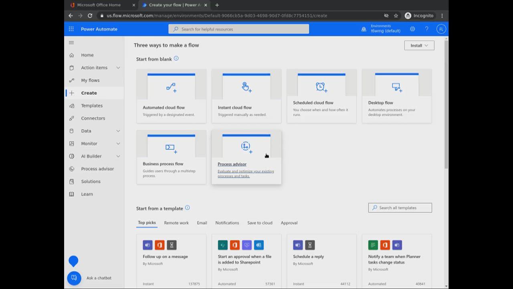Screen dimensions: 513x289
Task: Open the Ask a chatbot icon
Action: tap(74, 278)
